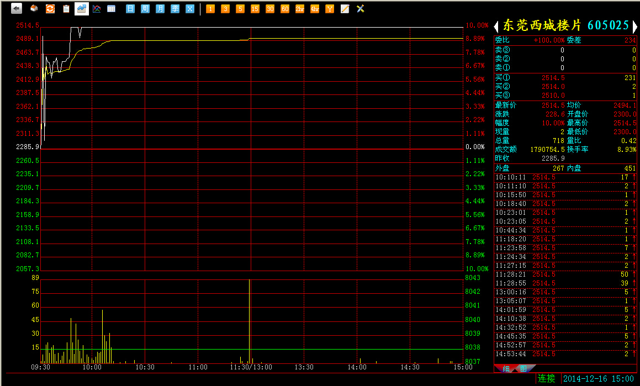Image resolution: width=640 pixels, height=386 pixels.
Task: Click the 11:28:21 trade with volume 50
Action: click(x=565, y=274)
